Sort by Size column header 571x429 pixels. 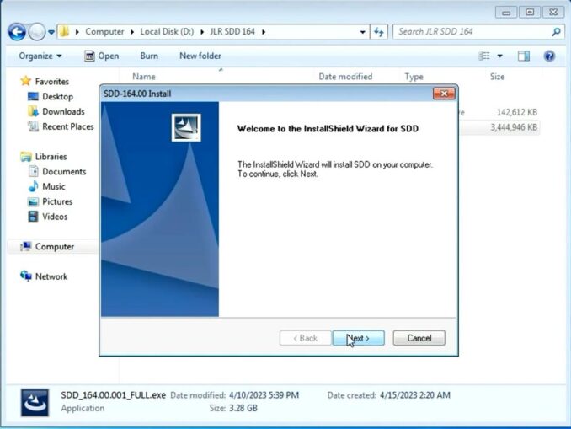pos(497,77)
